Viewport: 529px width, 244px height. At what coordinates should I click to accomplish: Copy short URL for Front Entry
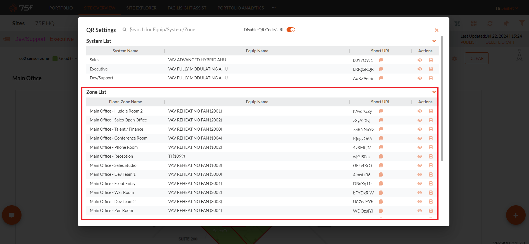coord(381,183)
